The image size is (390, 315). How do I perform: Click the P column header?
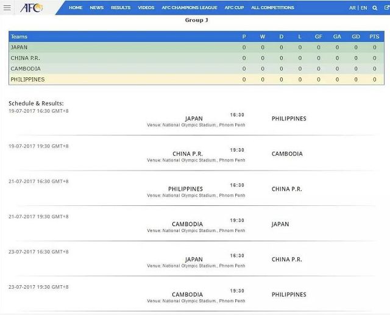pyautogui.click(x=244, y=37)
